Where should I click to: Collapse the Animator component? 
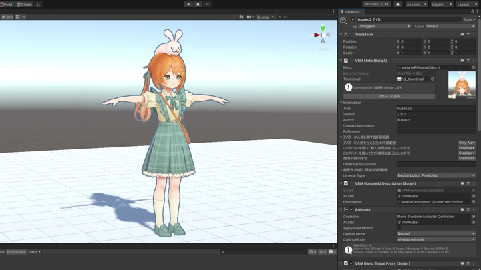pyautogui.click(x=341, y=210)
